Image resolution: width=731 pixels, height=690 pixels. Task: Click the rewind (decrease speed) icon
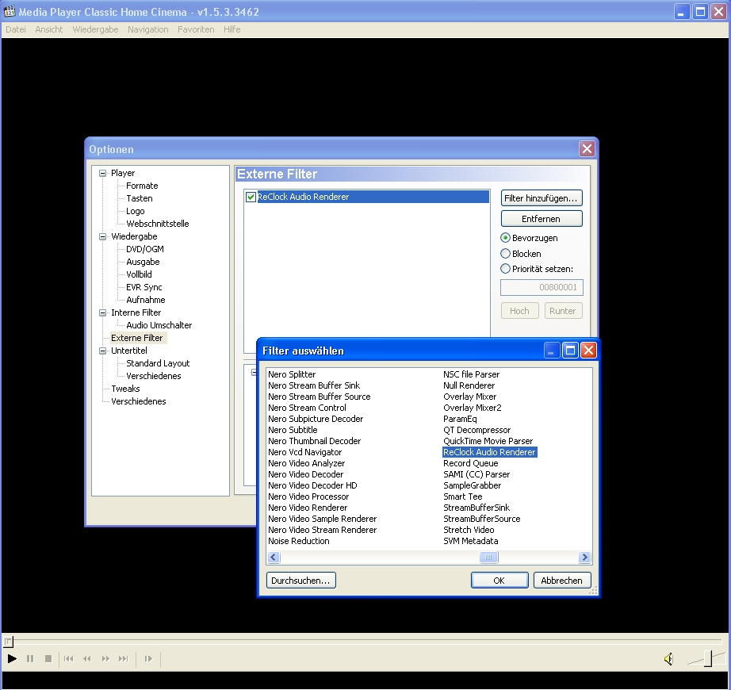tap(86, 659)
